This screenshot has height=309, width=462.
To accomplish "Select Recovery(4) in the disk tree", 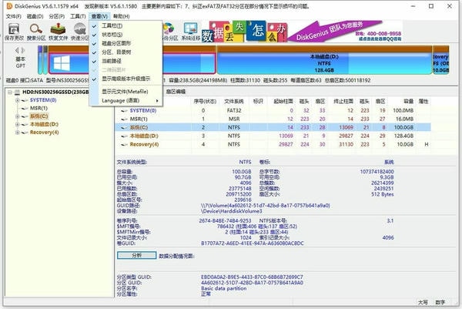I will point(44,133).
